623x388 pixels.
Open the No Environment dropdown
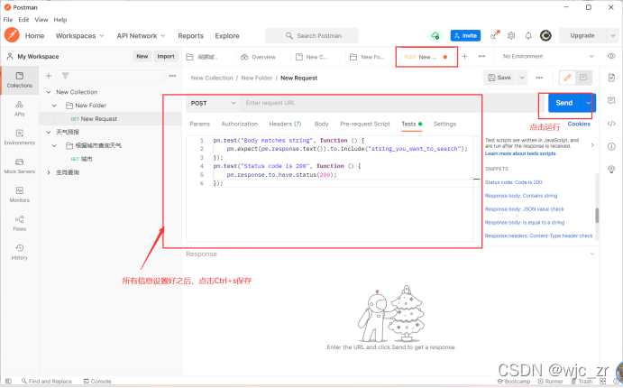[x=548, y=57]
